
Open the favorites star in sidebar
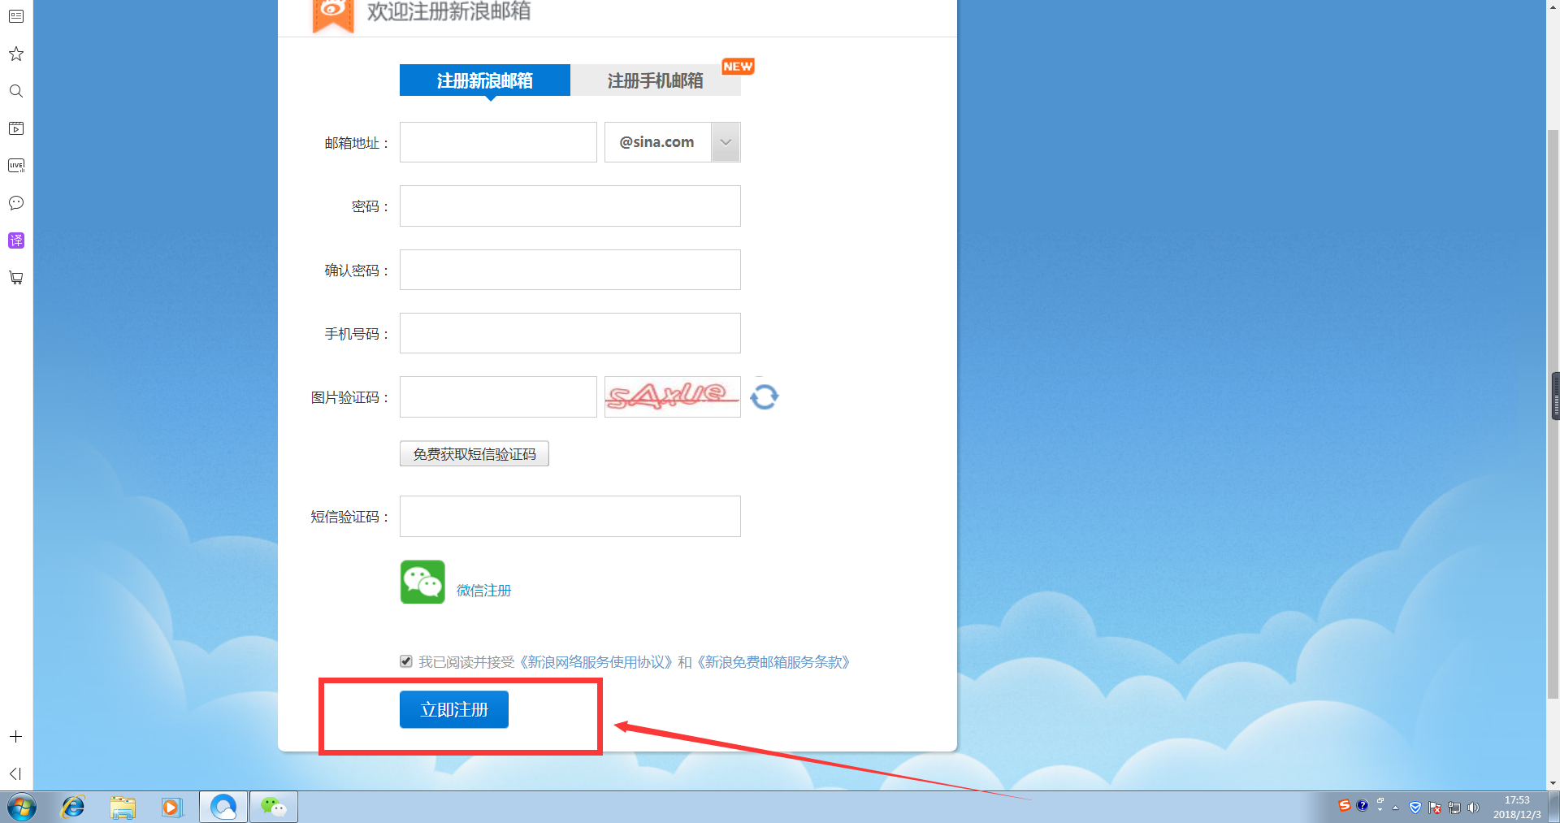pyautogui.click(x=16, y=54)
